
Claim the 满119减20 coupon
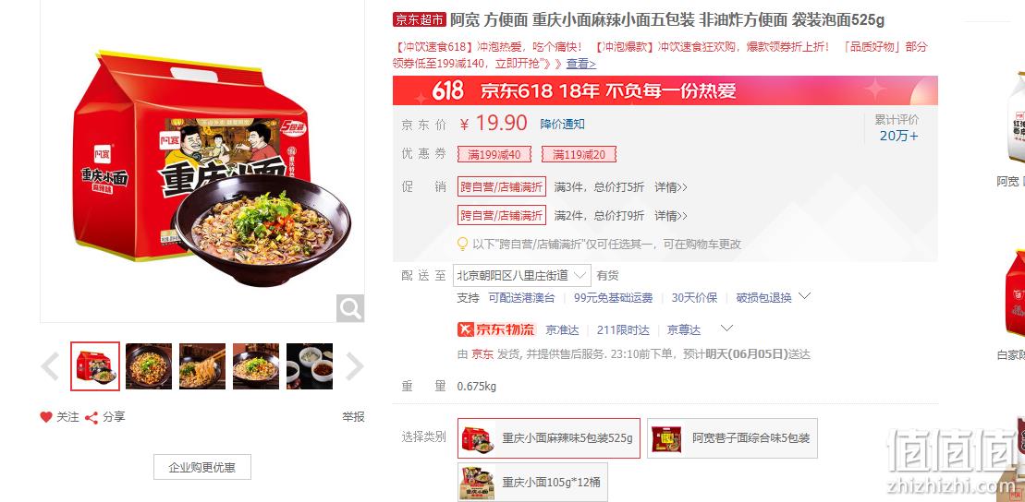(580, 155)
